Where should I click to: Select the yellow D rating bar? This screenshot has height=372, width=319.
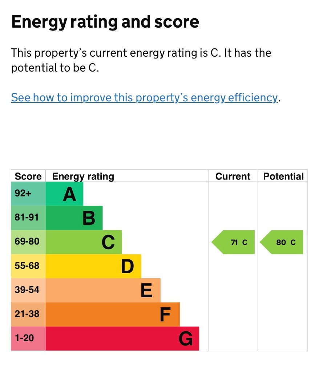pos(93,266)
